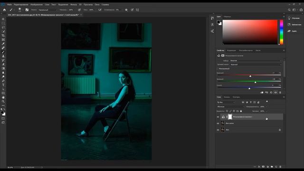This screenshot has width=304, height=171.
Task: Open the output channel dropdown
Action: pyautogui.click(x=256, y=65)
